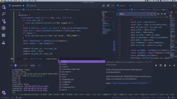177x99 pixels.
Task: Close the post.ts tab
Action: click(x=130, y=5)
